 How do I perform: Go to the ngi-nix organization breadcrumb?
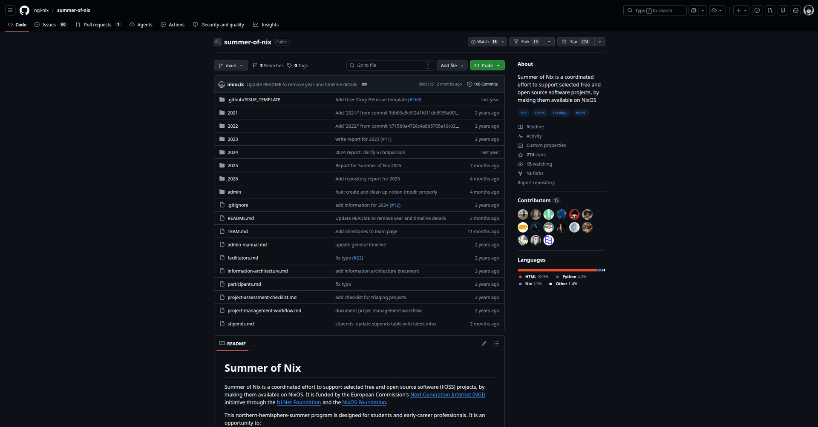41,10
